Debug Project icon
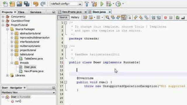 click(109, 4)
